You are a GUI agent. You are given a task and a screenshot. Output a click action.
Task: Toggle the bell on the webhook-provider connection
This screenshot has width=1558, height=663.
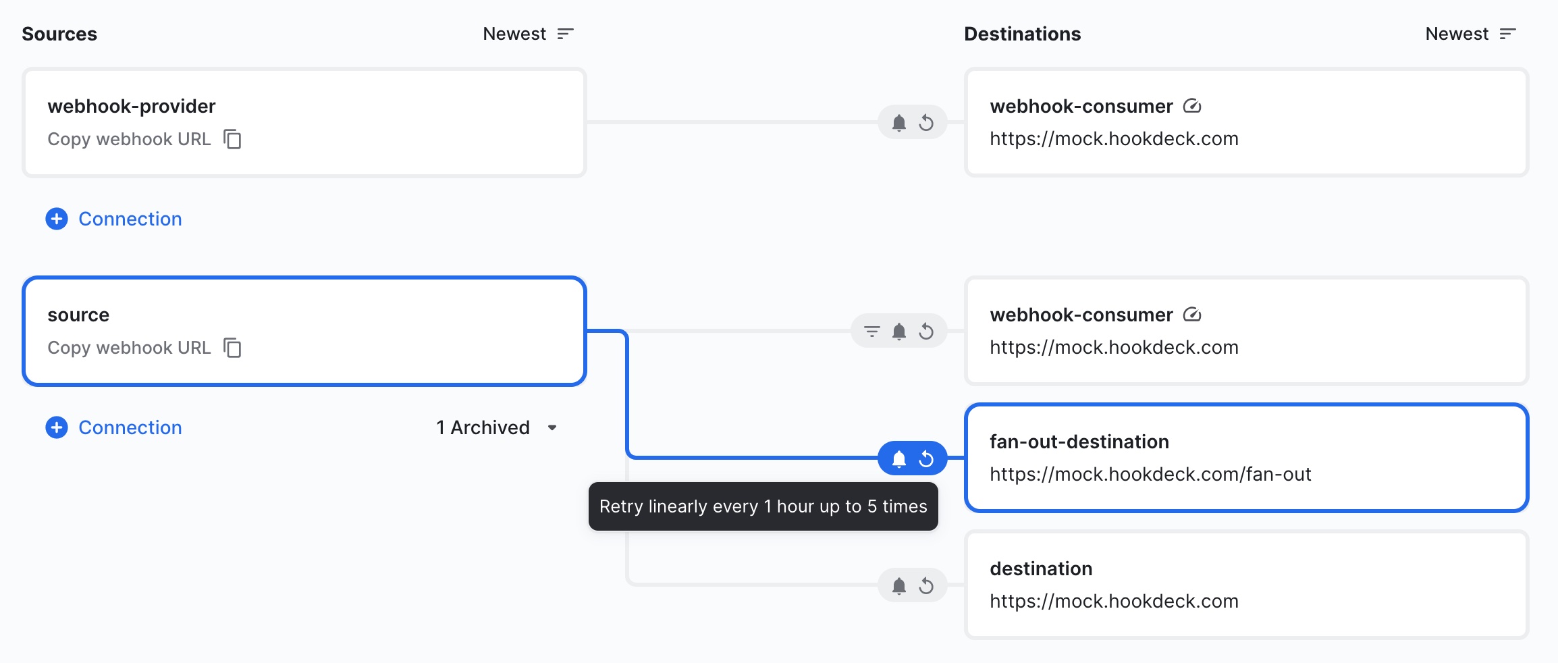click(x=898, y=124)
